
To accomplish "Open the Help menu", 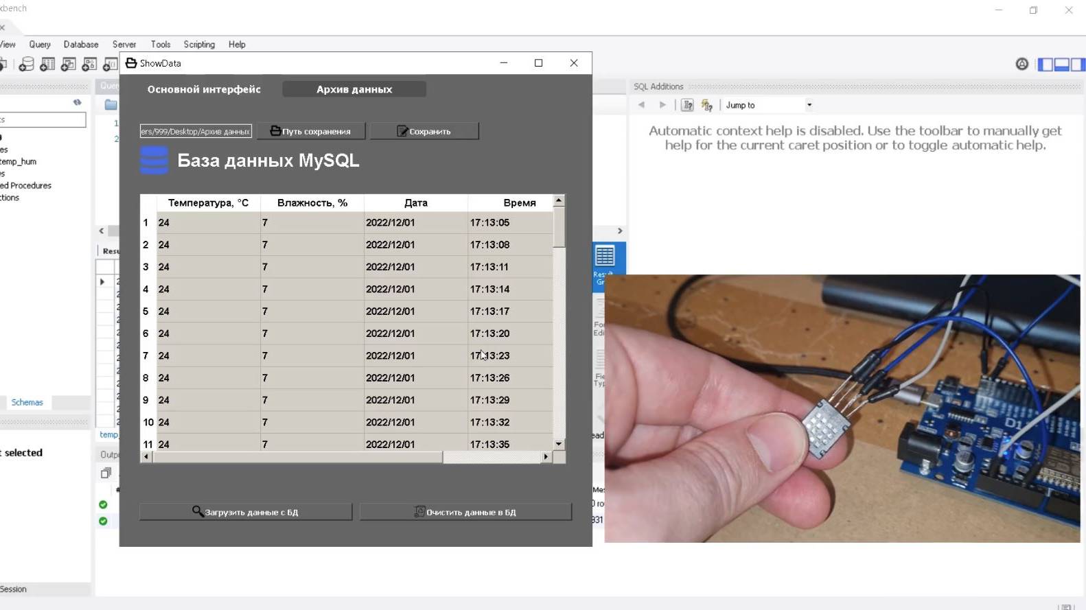I will (237, 44).
